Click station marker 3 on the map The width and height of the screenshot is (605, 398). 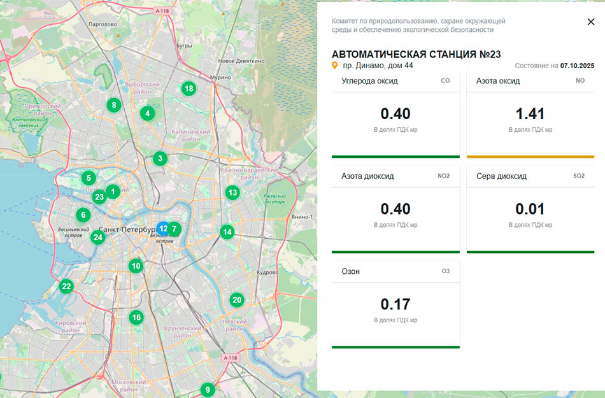click(160, 159)
